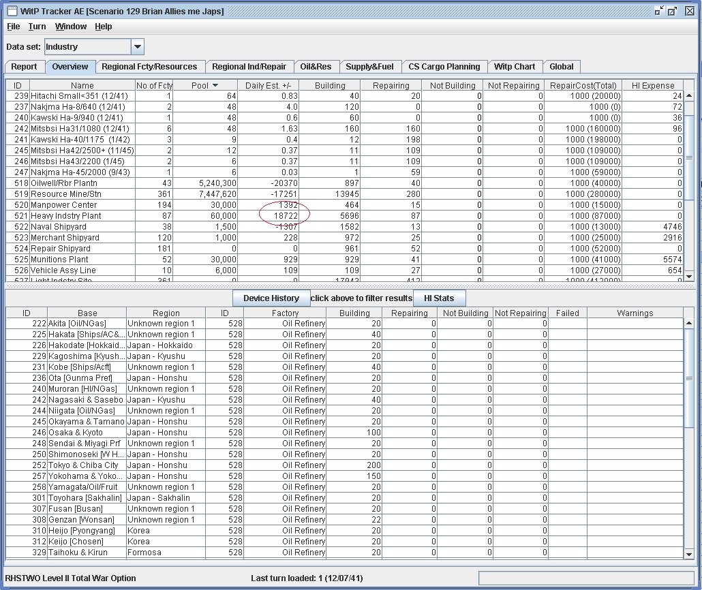Click the Industry data set combo box
The image size is (702, 590).
[87, 47]
